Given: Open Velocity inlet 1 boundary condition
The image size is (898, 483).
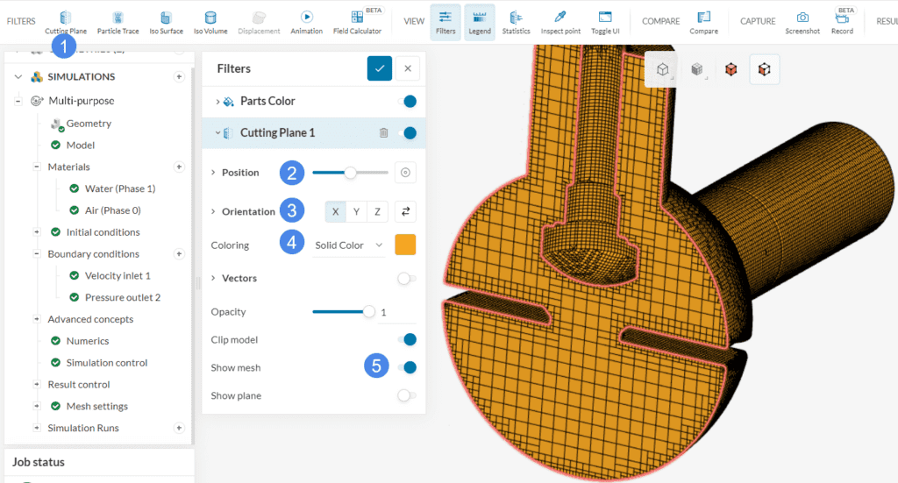Looking at the screenshot, I should point(118,276).
